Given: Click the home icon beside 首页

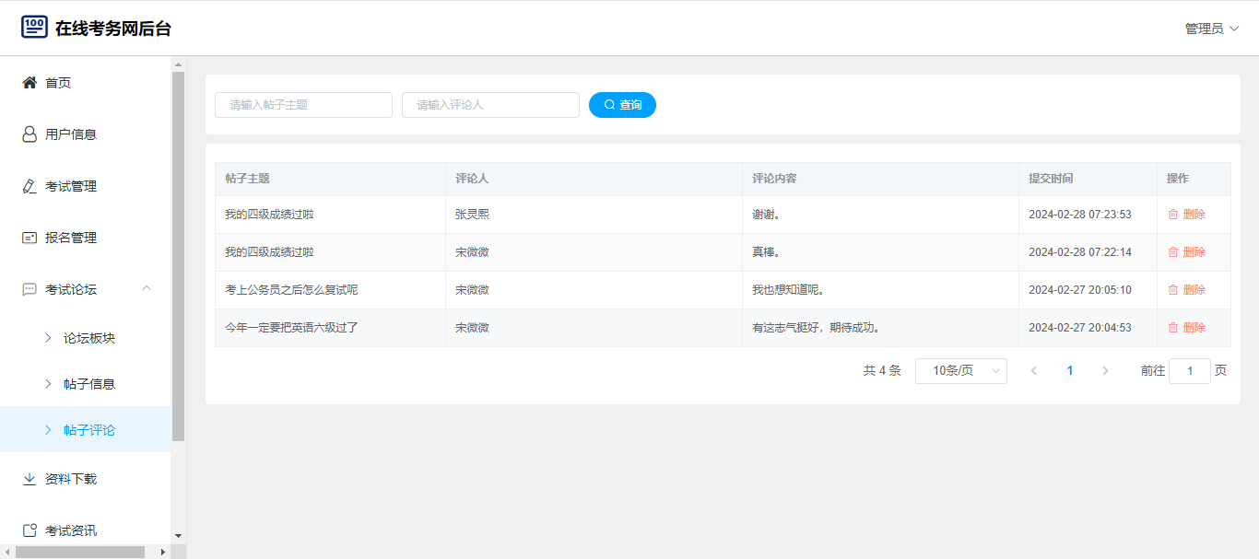Looking at the screenshot, I should (x=29, y=83).
